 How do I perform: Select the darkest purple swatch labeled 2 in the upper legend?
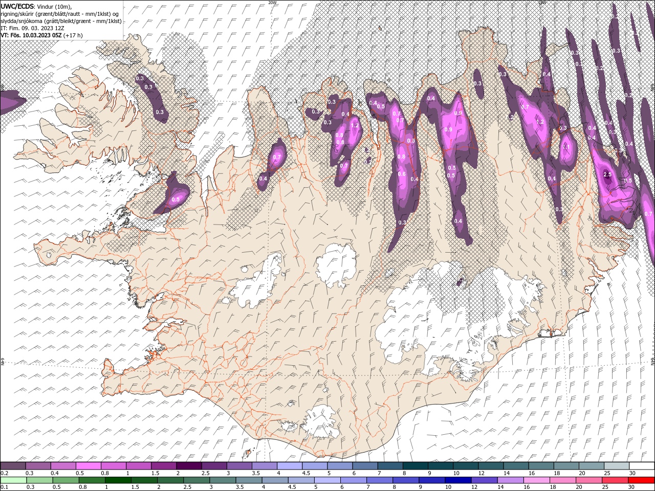(x=189, y=466)
